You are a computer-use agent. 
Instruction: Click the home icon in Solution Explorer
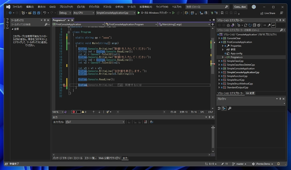[228, 25]
